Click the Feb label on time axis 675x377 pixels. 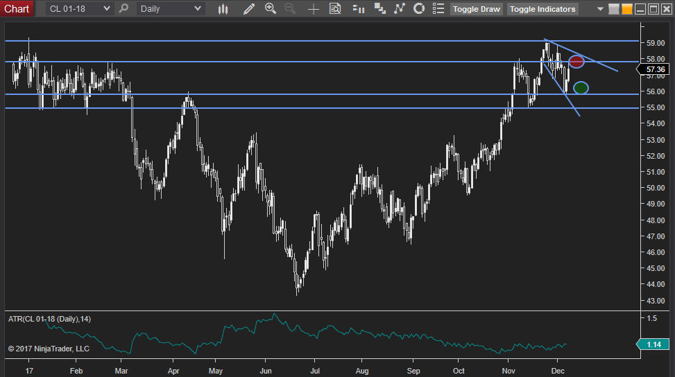(x=76, y=371)
